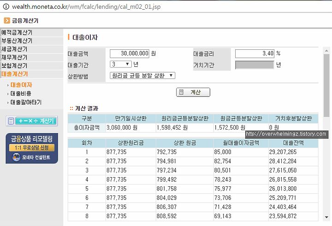Open the 예적금계산기 menu

[x=17, y=32]
